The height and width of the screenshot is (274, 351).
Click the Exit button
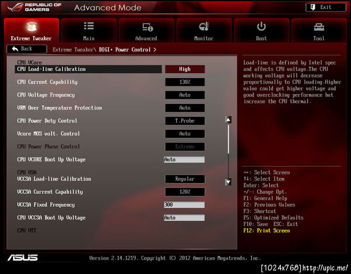coord(326,8)
